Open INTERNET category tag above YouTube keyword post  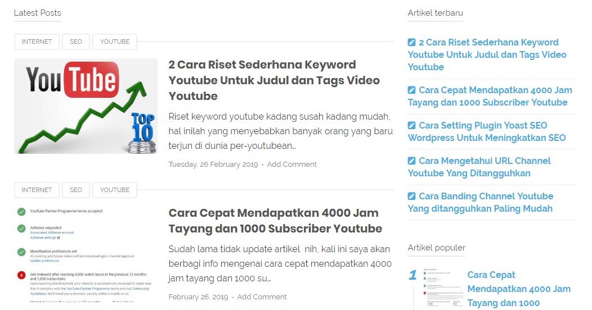tap(37, 42)
